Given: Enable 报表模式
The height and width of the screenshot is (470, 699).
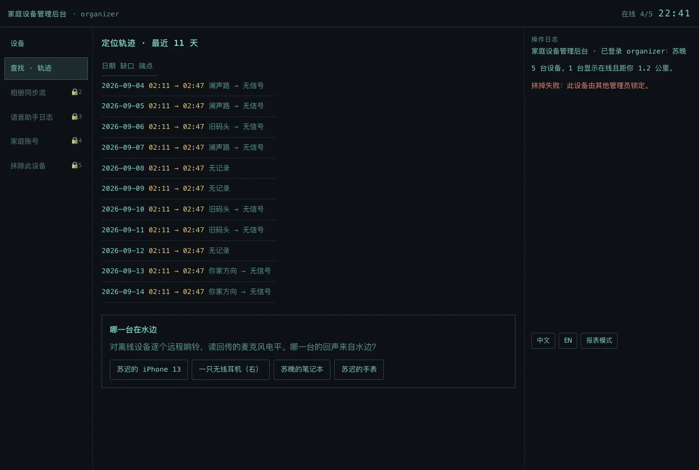Looking at the screenshot, I should coord(599,340).
